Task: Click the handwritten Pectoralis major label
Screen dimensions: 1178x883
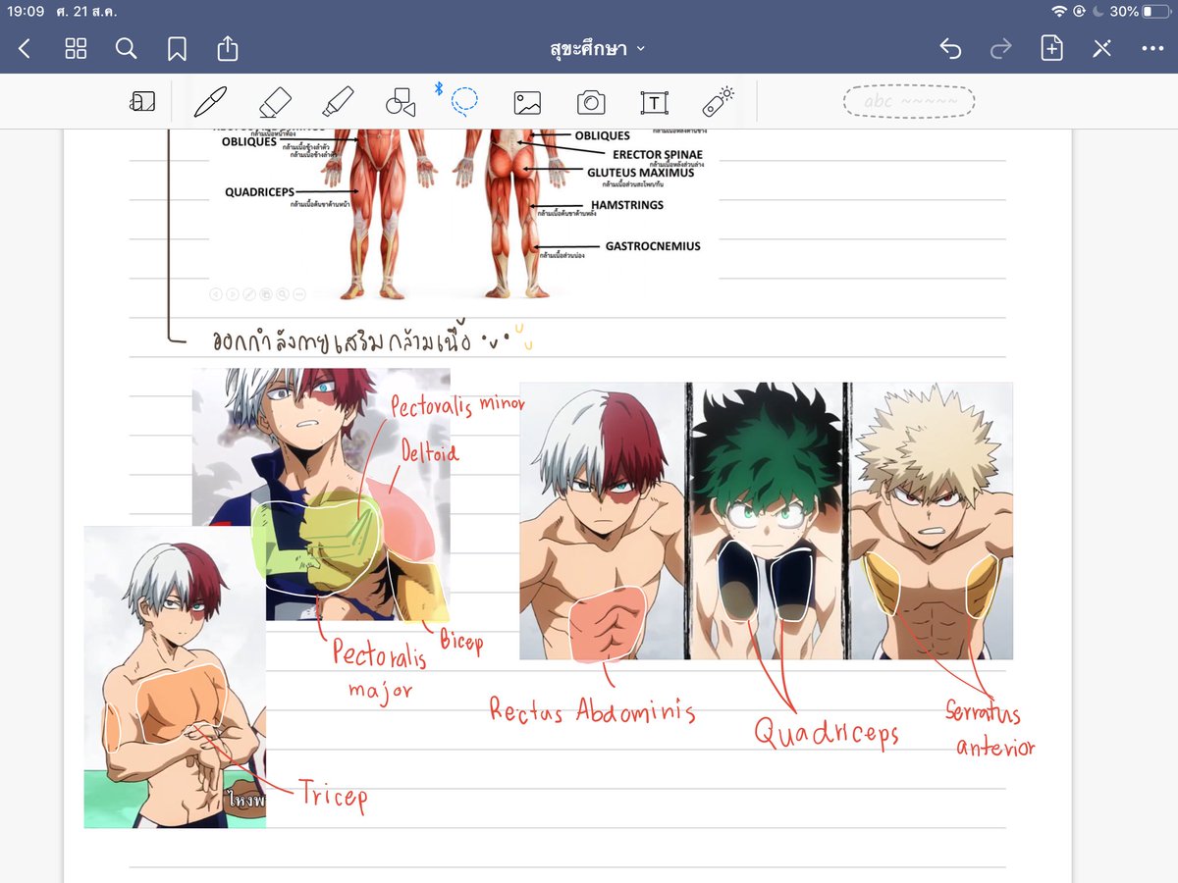Action: click(x=379, y=669)
